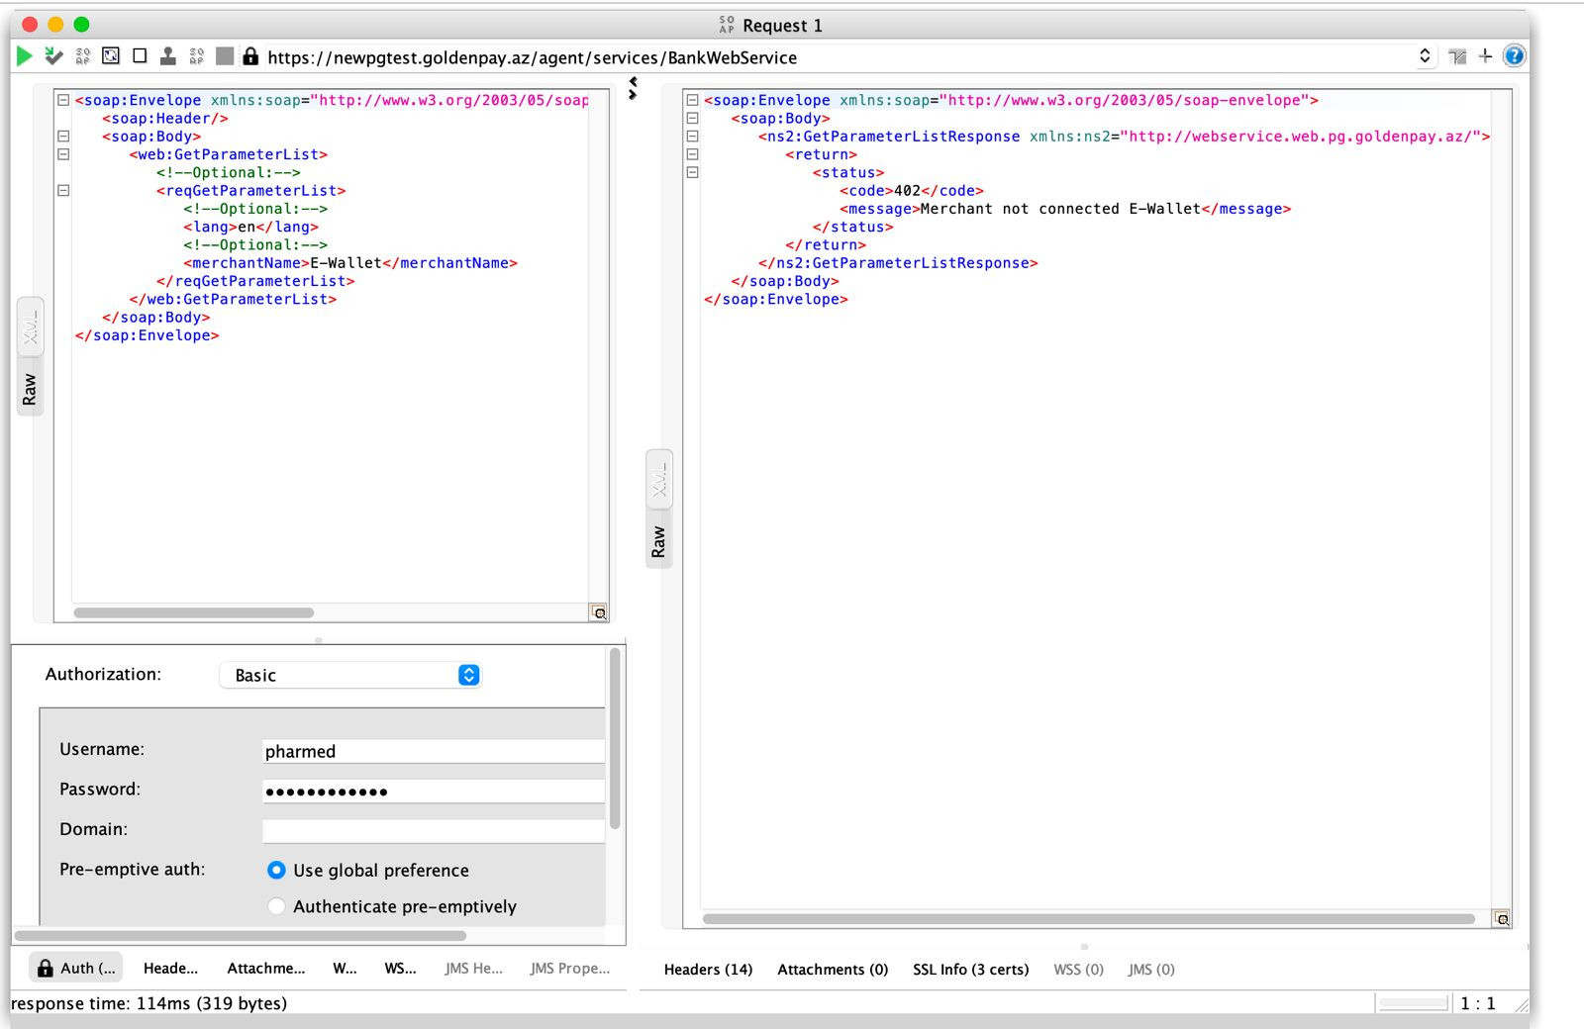
Task: Switch request editor to XML view
Action: pyautogui.click(x=31, y=327)
